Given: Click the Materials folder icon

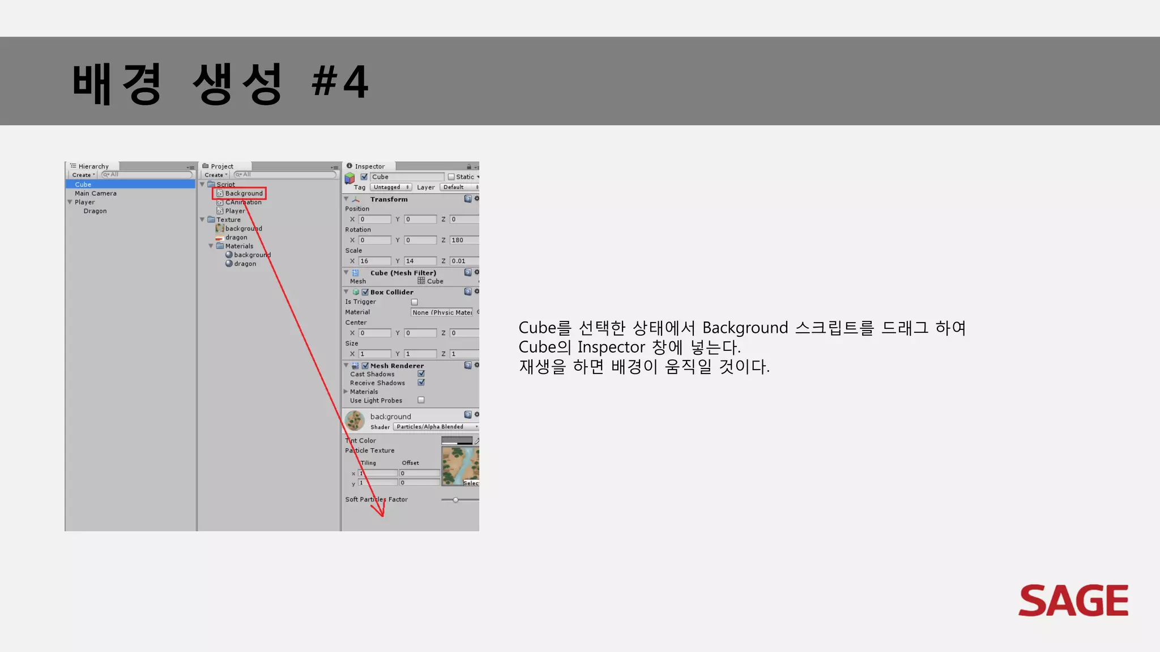Looking at the screenshot, I should pyautogui.click(x=220, y=246).
